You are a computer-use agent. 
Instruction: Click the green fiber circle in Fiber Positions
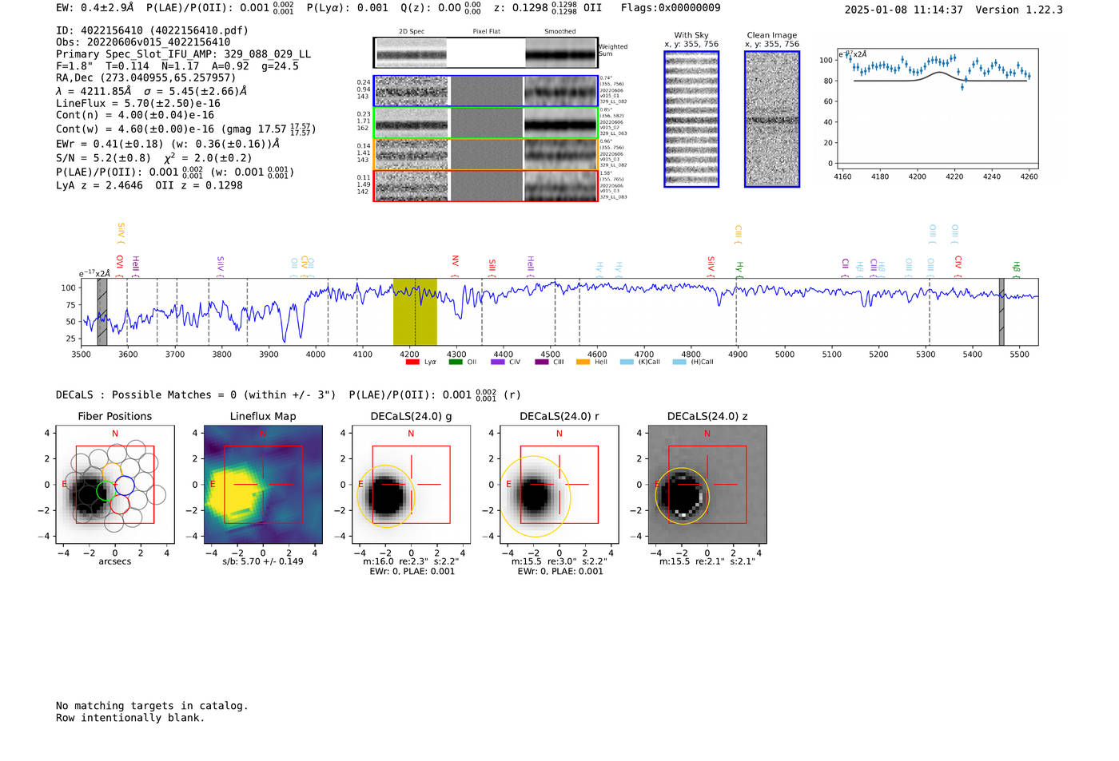tap(106, 491)
